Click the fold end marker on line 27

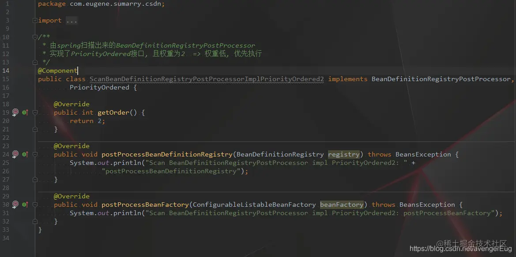[x=35, y=179]
